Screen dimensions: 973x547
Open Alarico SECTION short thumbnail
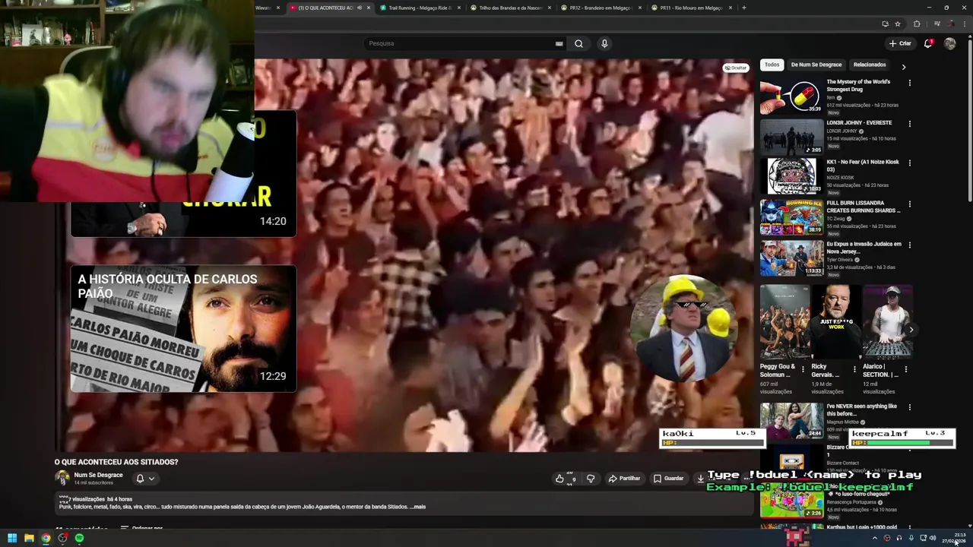(x=888, y=321)
